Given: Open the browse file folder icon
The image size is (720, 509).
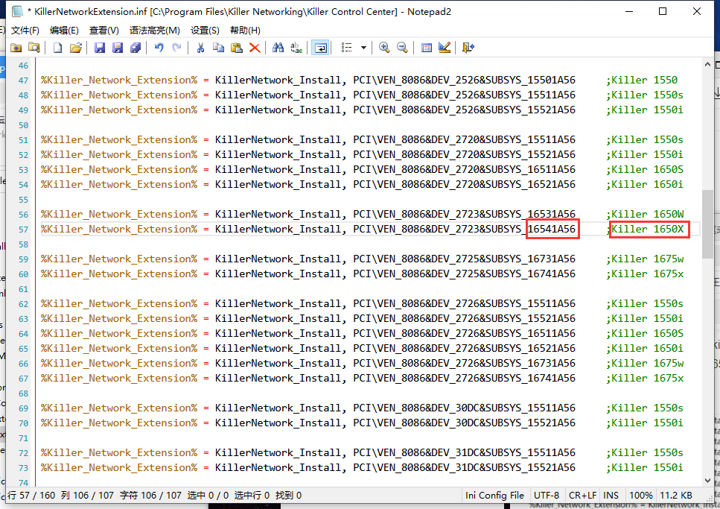Looking at the screenshot, I should click(x=34, y=48).
